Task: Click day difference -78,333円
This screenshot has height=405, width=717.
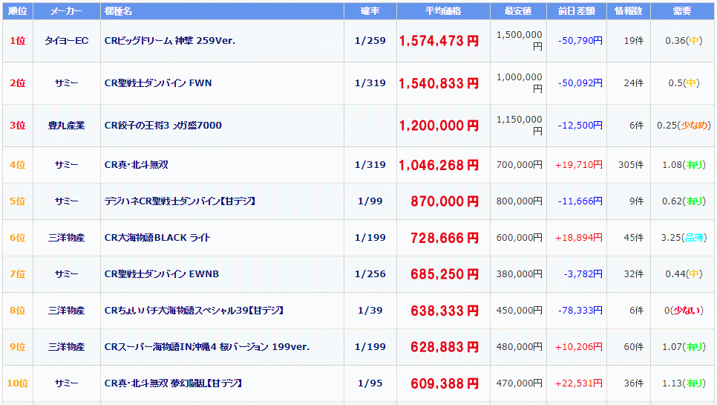Action: (x=580, y=311)
